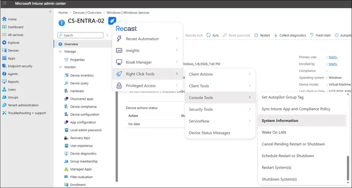Select Console Tools menu entry
Image resolution: width=352 pixels, height=188 pixels.
220,97
